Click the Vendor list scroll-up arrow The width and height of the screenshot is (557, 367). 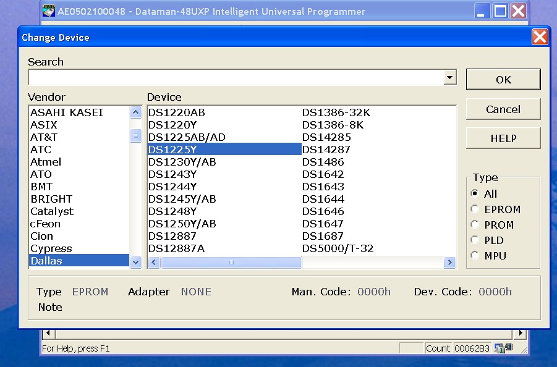pyautogui.click(x=135, y=112)
